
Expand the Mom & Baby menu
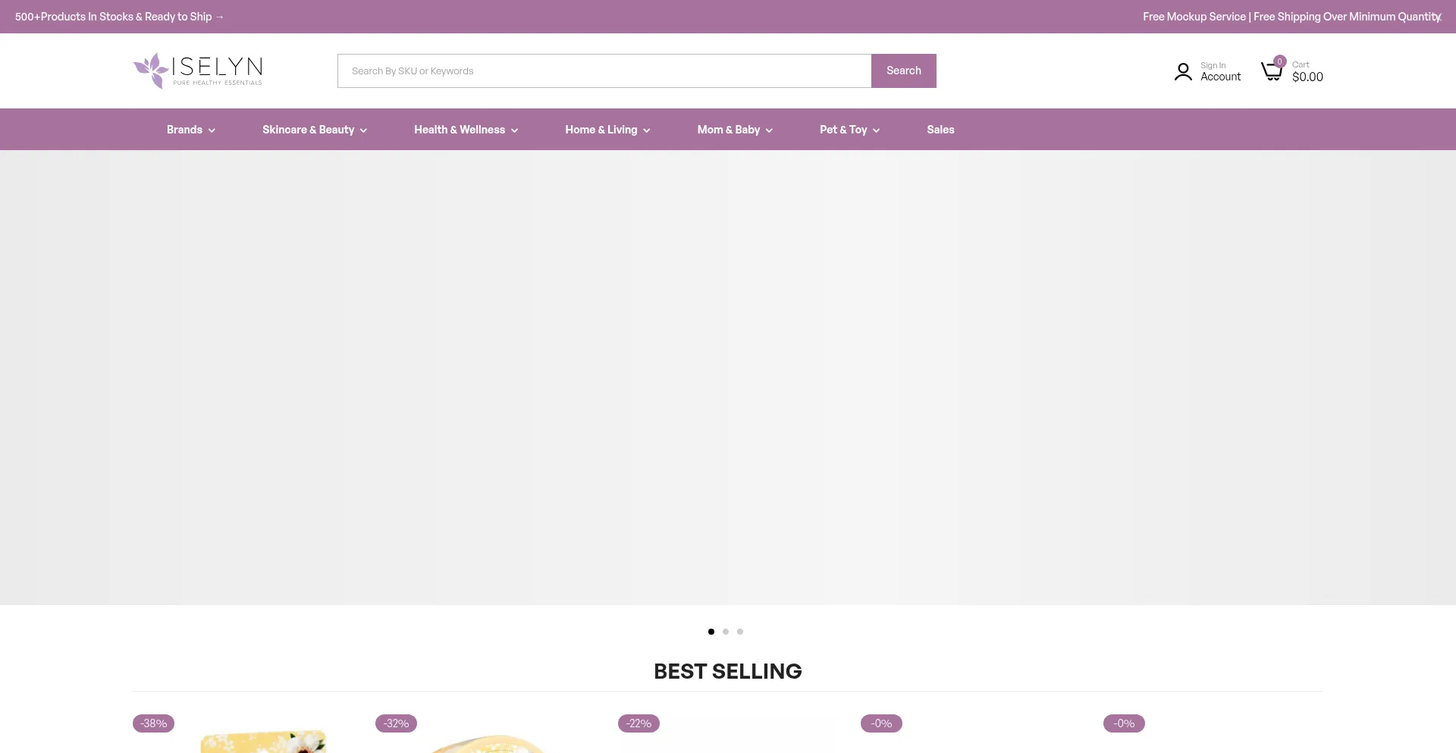pos(735,130)
